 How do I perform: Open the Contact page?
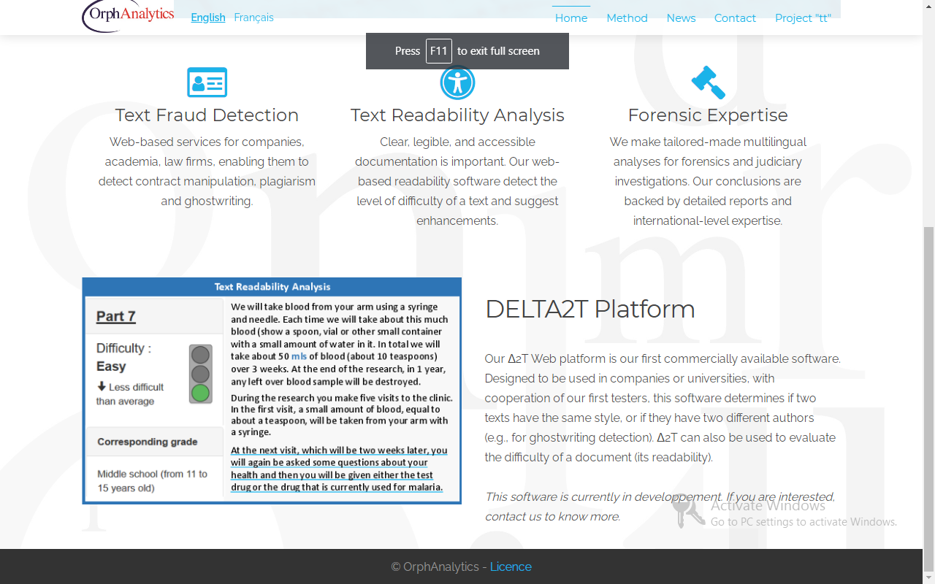[x=735, y=18]
